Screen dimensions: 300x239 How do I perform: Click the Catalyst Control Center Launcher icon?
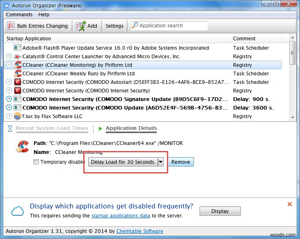(18, 56)
